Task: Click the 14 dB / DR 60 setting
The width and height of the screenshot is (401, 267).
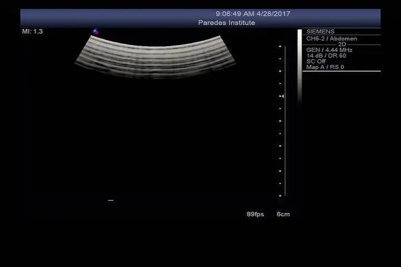Action: pyautogui.click(x=326, y=56)
